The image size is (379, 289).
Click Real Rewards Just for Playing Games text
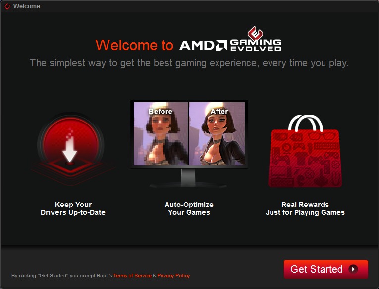coord(305,208)
